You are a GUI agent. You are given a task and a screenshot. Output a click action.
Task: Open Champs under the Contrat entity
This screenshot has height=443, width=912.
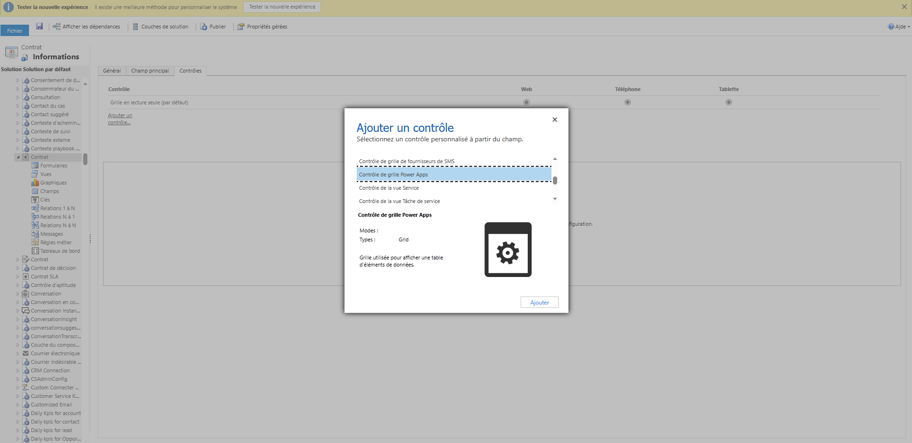point(49,191)
